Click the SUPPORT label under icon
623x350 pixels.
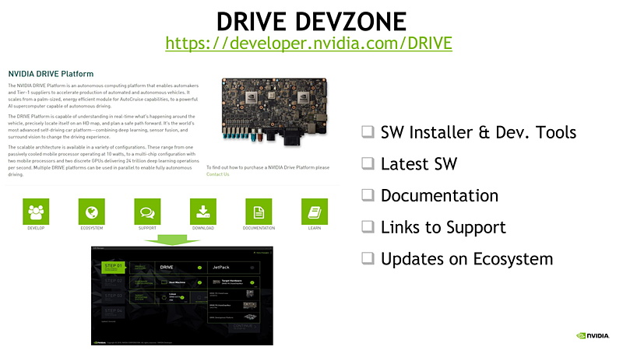147,228
